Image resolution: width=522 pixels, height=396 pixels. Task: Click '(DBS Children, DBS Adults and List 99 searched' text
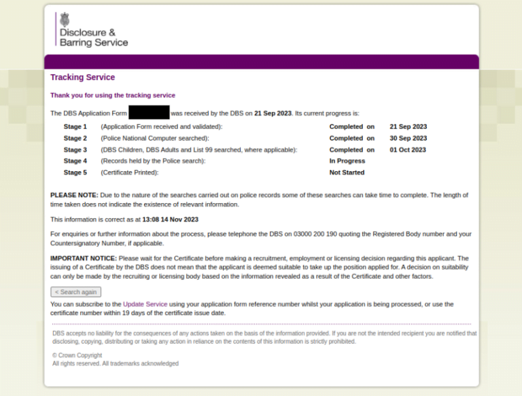(x=171, y=149)
